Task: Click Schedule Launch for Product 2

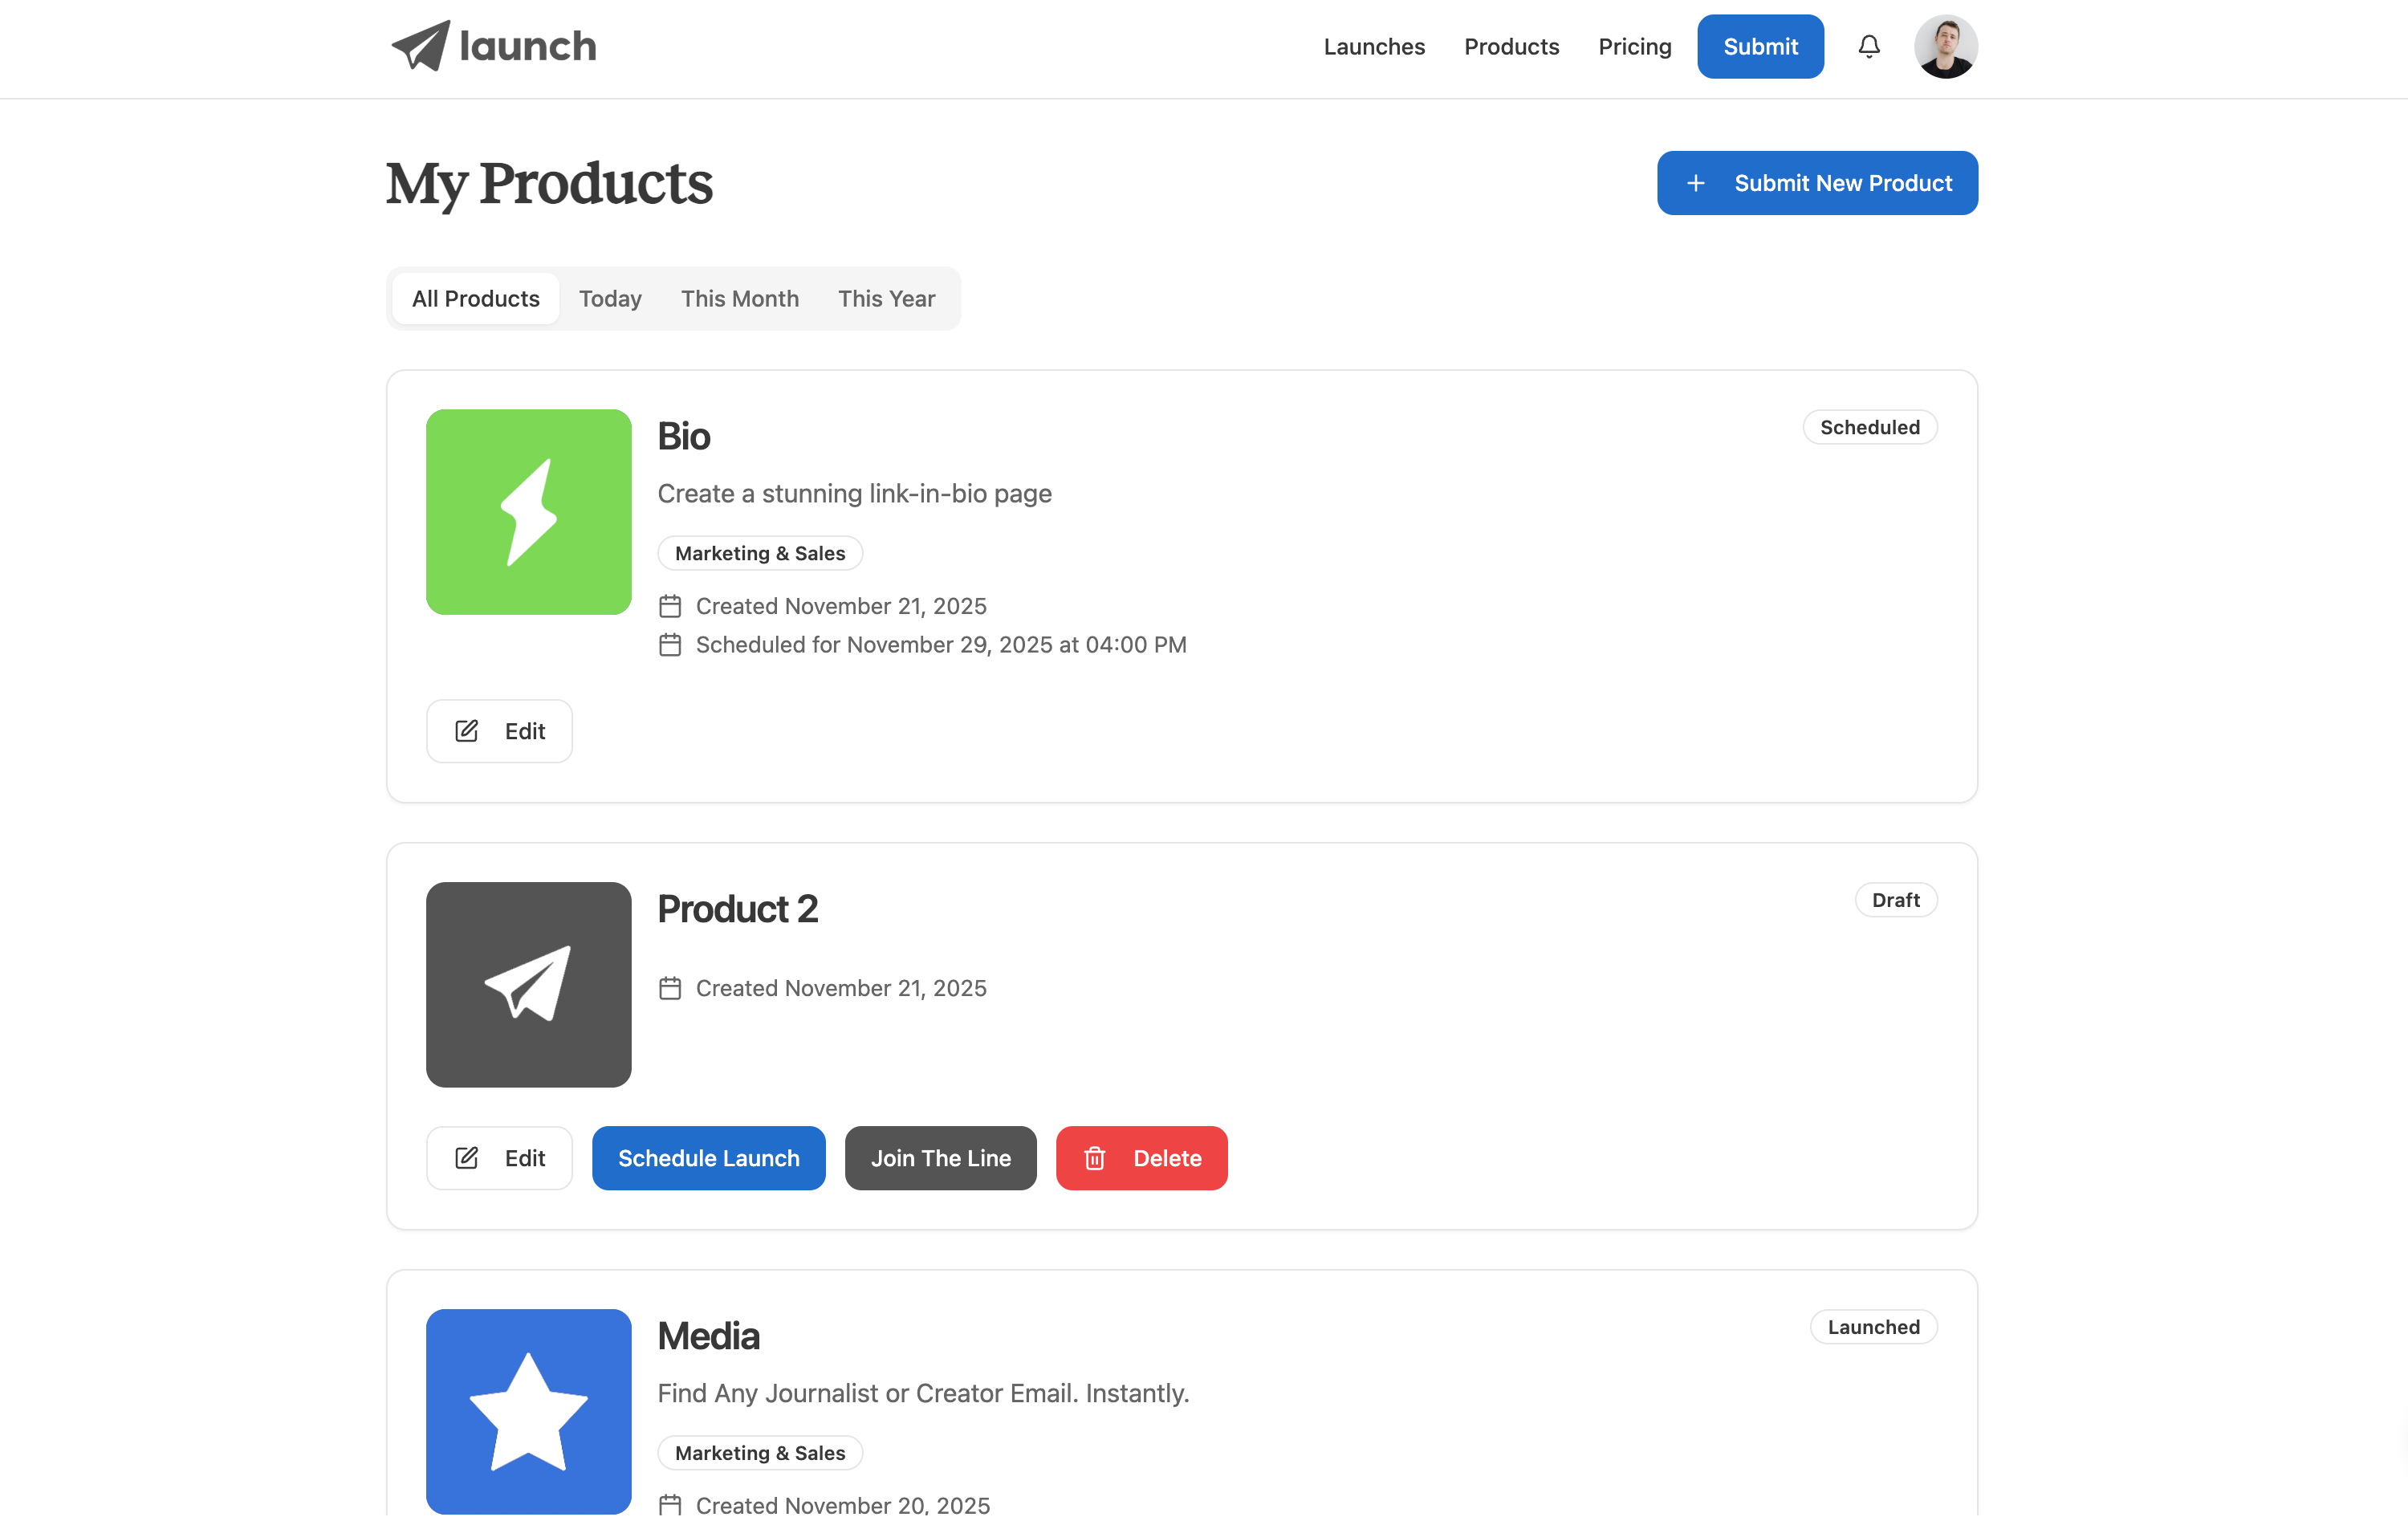Action: 708,1158
